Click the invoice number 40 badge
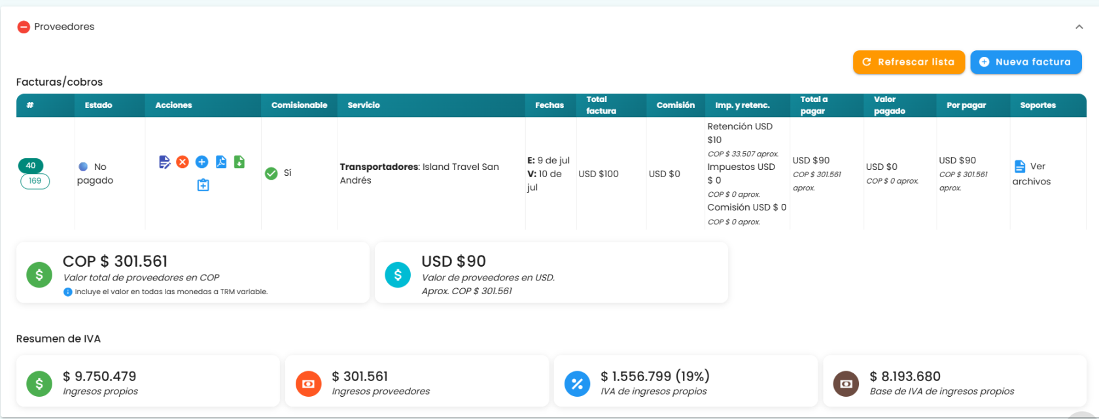The image size is (1099, 419). point(31,165)
